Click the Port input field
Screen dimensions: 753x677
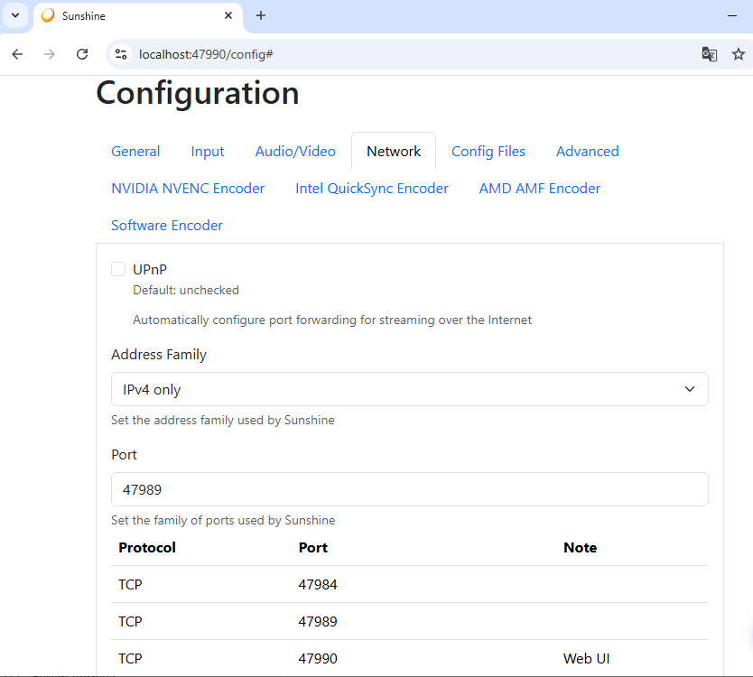(409, 489)
